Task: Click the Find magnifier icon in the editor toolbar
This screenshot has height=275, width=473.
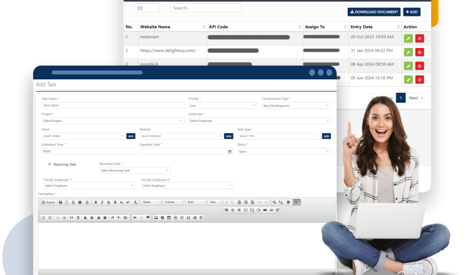Action: [274, 202]
